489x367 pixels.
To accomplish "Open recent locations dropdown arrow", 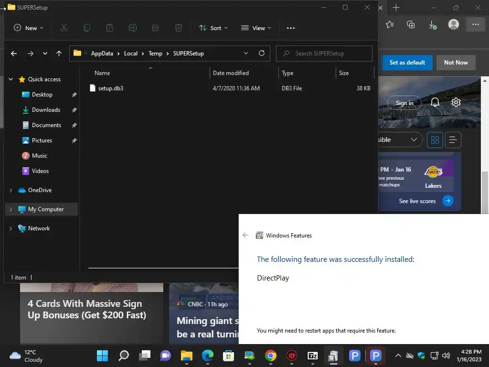I will (45, 54).
